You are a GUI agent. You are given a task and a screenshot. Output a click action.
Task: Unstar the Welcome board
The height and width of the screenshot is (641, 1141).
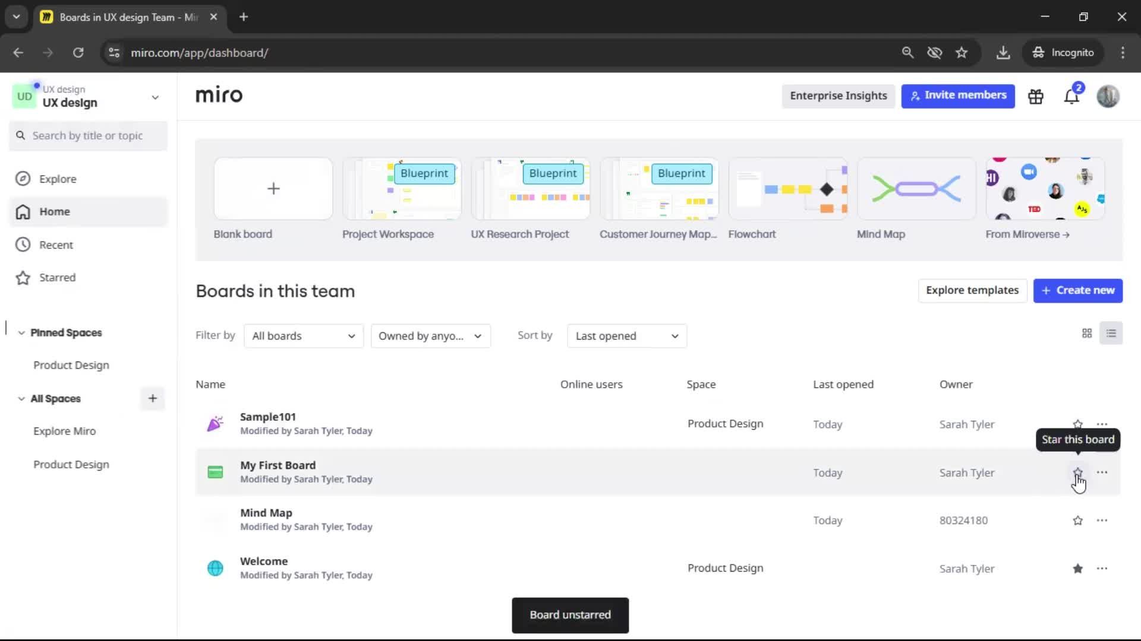click(1077, 569)
